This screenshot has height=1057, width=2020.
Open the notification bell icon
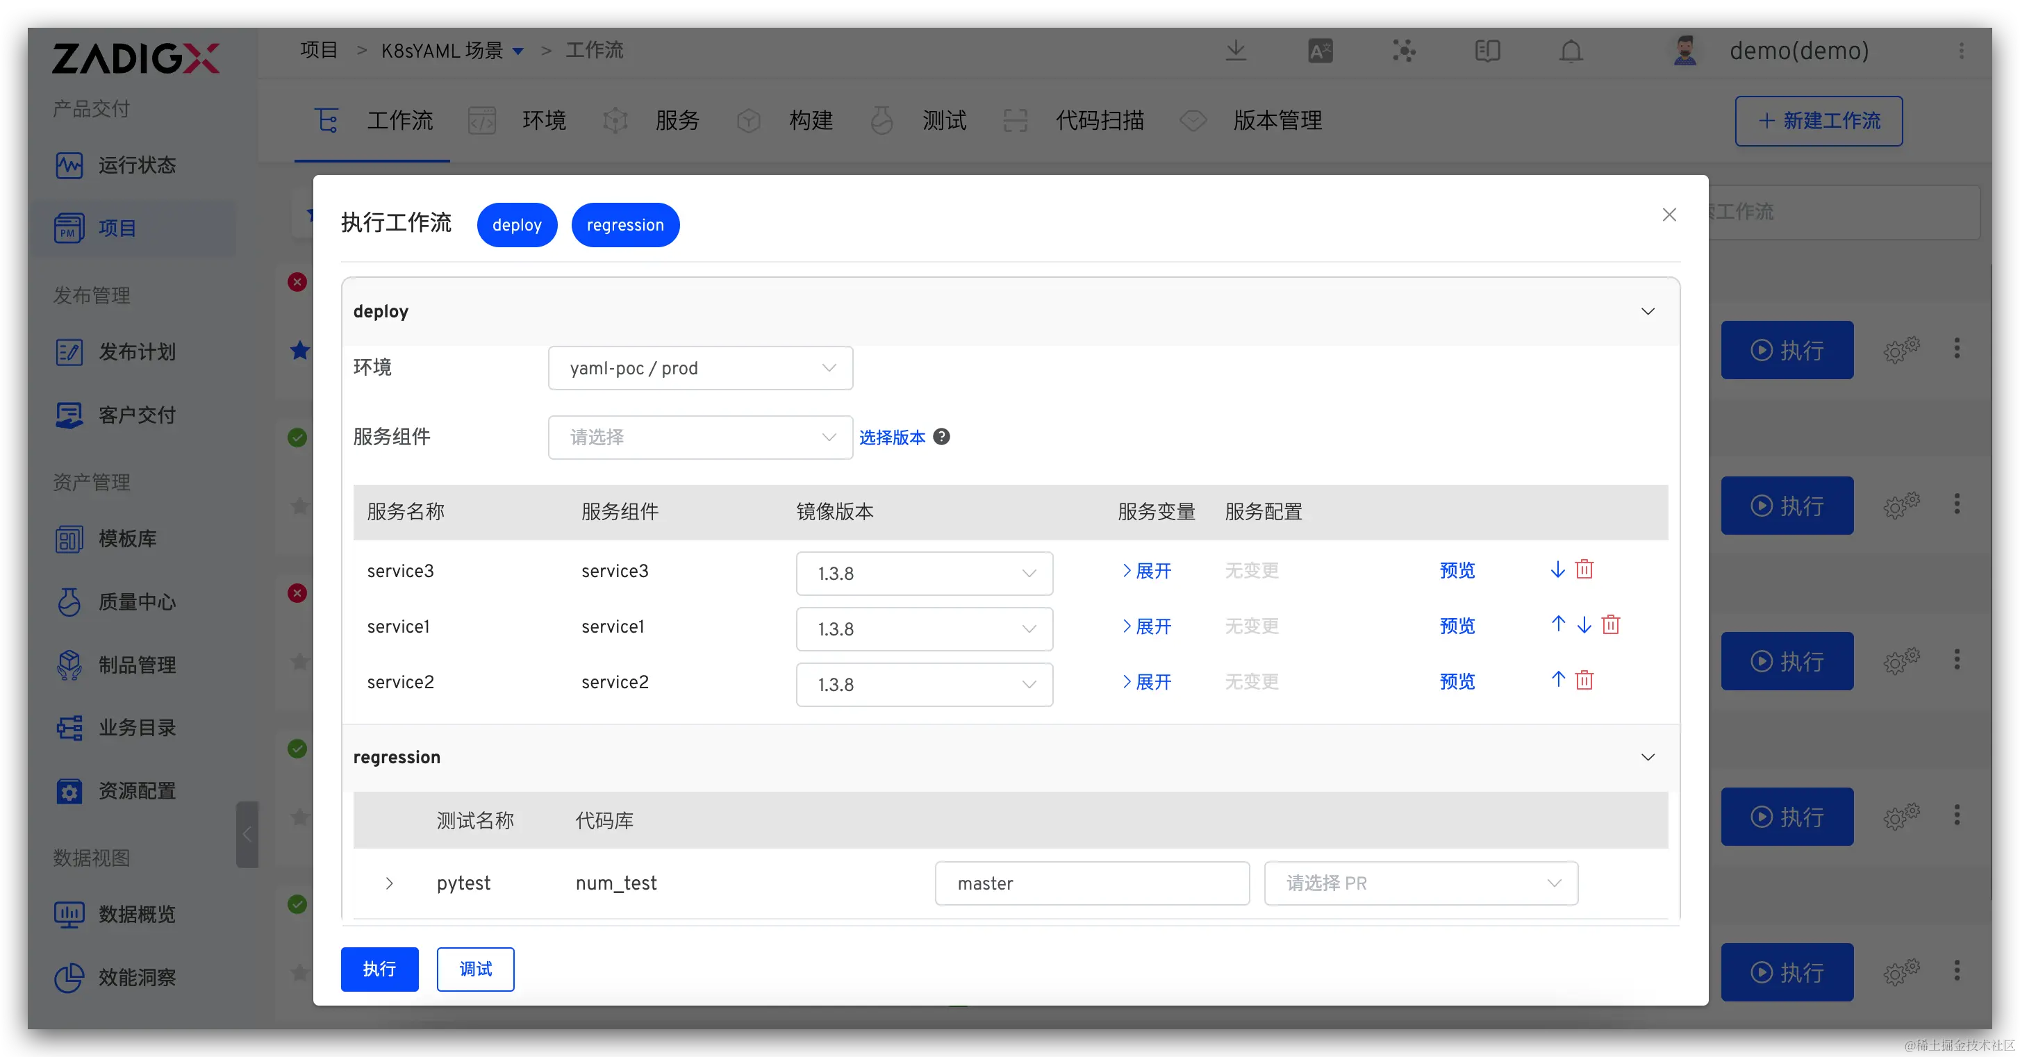[1571, 52]
